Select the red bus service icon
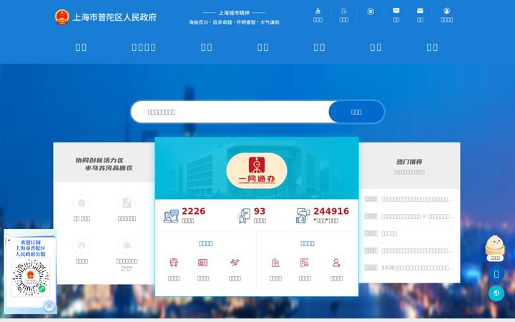 tap(174, 263)
